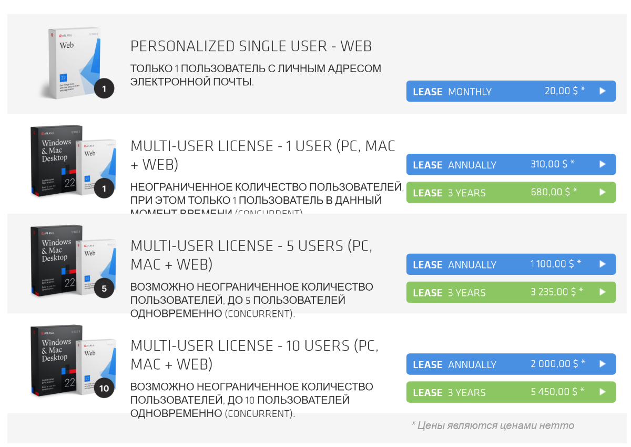Click arrow icon on 3 Years 5 450,00 $ button
Viewport: 631px width, 447px height.
[x=603, y=392]
